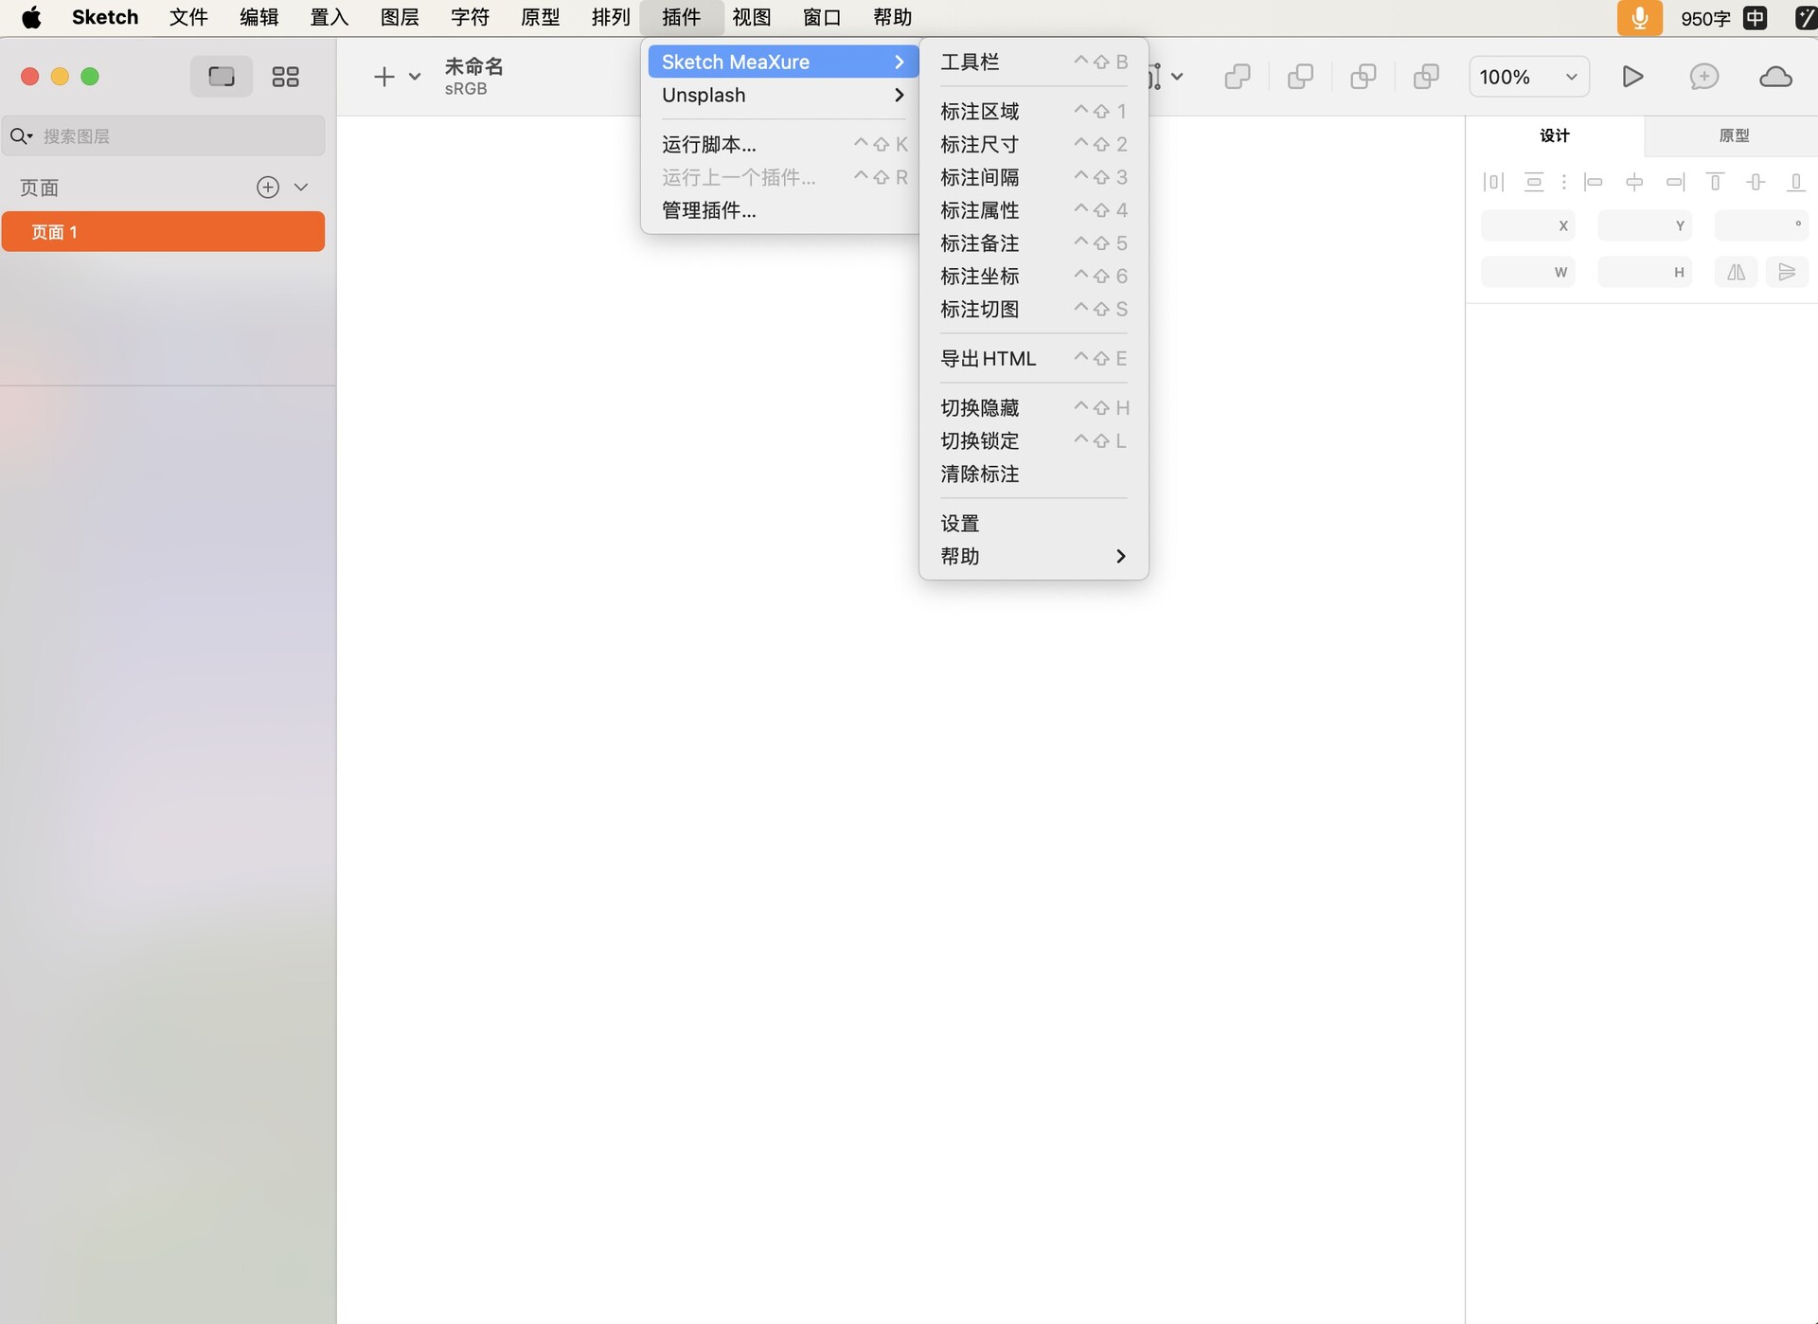Viewport: 1818px width, 1324px height.
Task: Click the Union boolean operation icon
Action: (1238, 77)
